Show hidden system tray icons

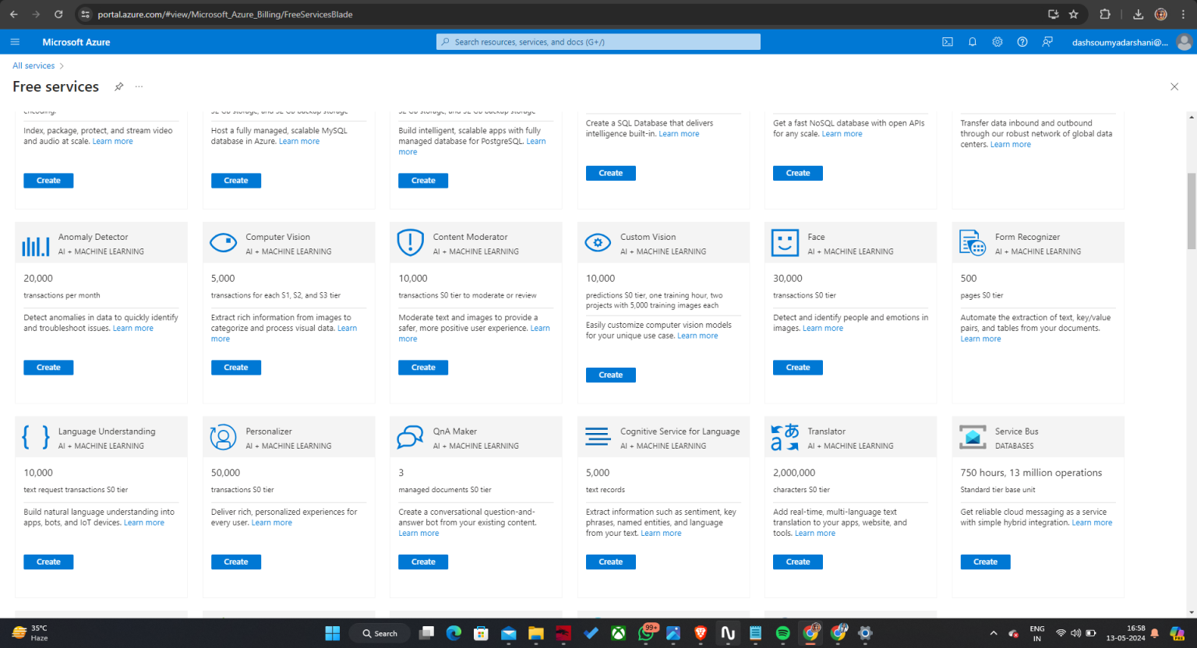pos(994,633)
